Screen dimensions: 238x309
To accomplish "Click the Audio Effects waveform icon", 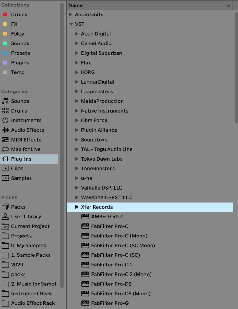I will (5, 130).
